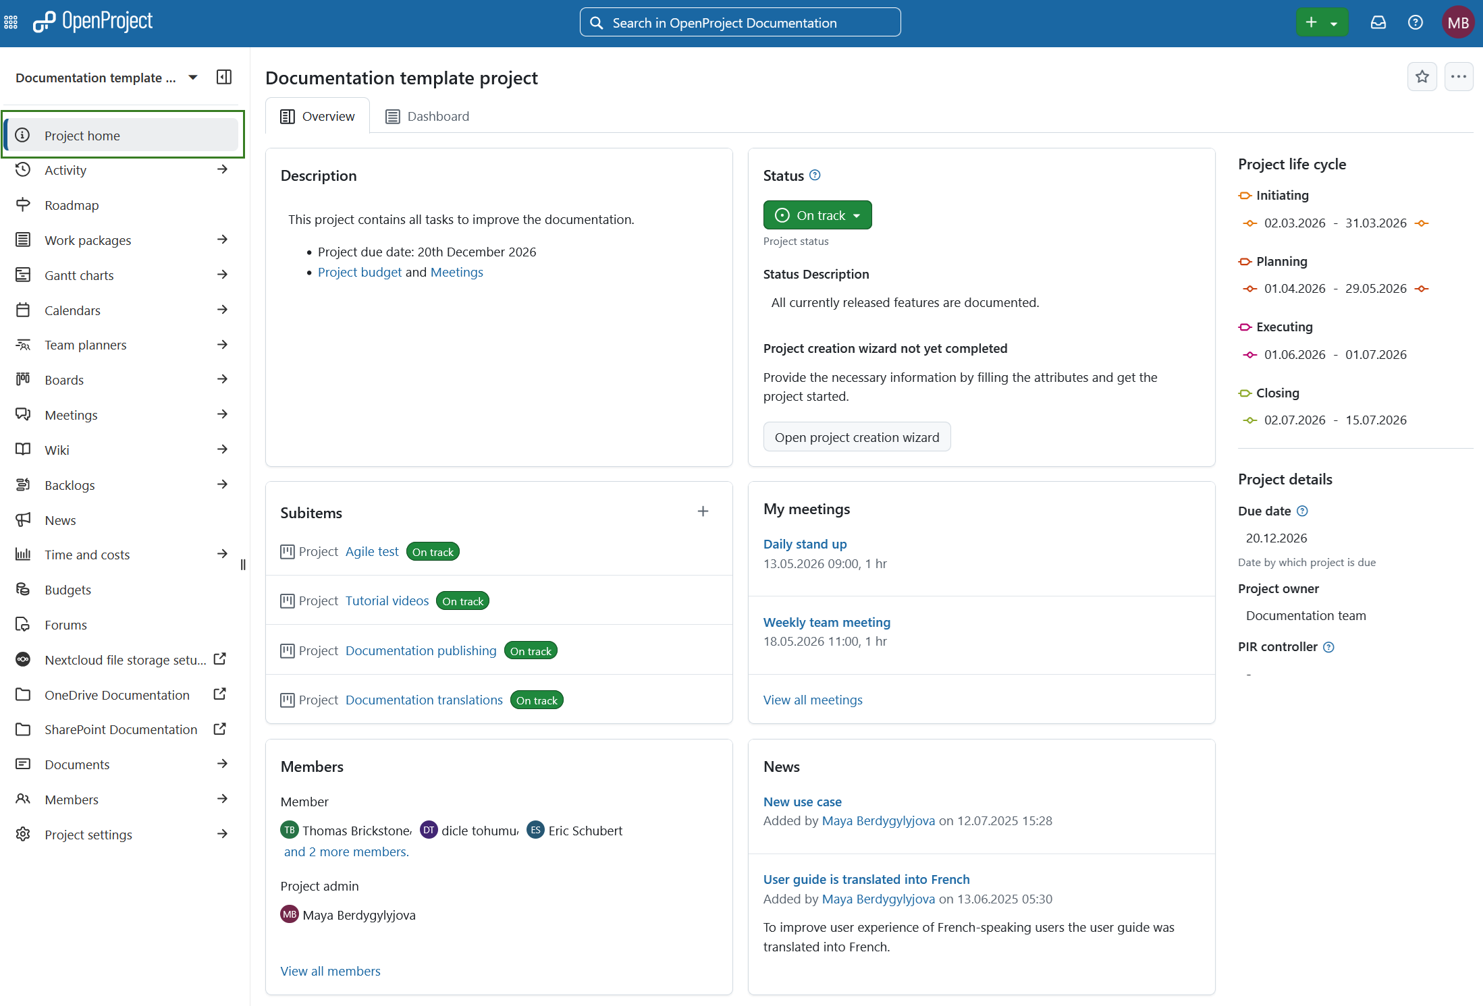
Task: Open MB user avatar menu
Action: pyautogui.click(x=1458, y=23)
